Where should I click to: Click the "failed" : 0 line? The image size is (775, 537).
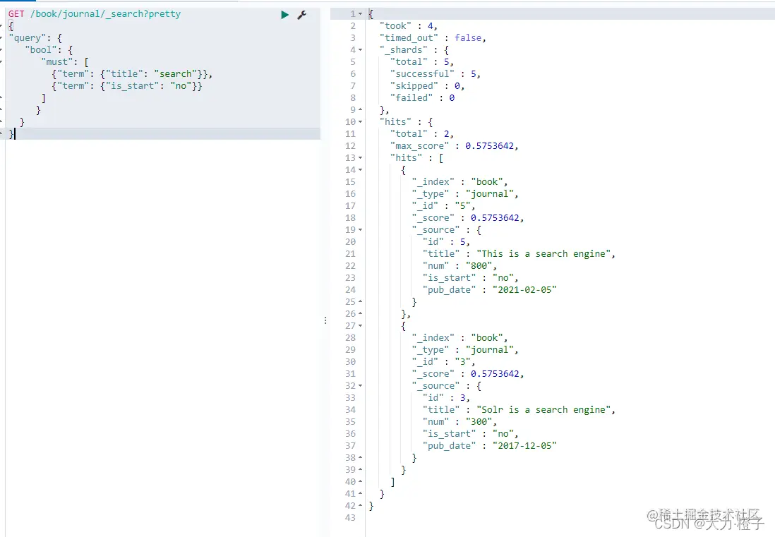pos(422,98)
